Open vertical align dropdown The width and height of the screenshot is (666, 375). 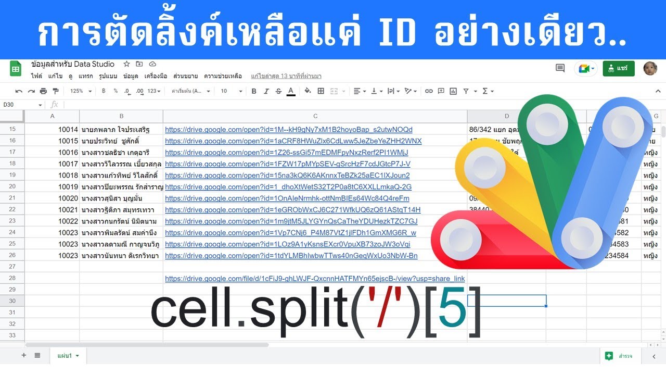tap(376, 91)
